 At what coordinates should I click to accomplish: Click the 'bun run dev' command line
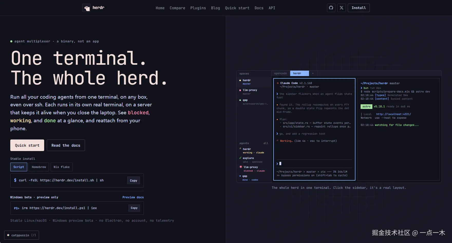point(371,88)
